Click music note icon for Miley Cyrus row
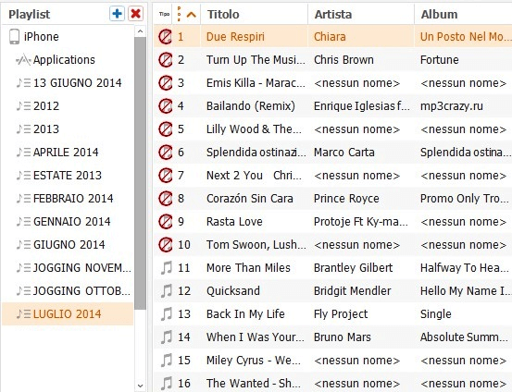The width and height of the screenshot is (512, 392). (x=167, y=361)
